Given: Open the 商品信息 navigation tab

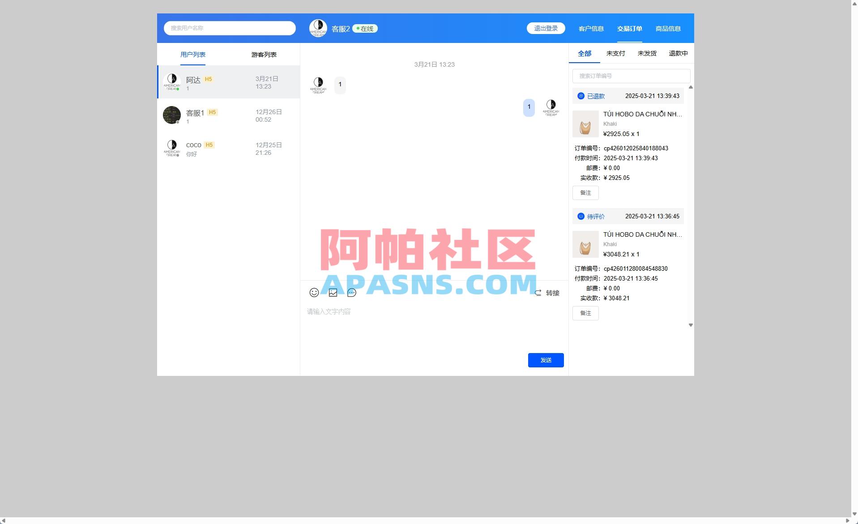Looking at the screenshot, I should (x=667, y=28).
